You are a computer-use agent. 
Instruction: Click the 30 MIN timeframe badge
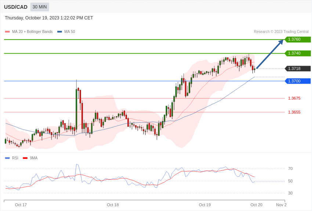click(x=40, y=7)
